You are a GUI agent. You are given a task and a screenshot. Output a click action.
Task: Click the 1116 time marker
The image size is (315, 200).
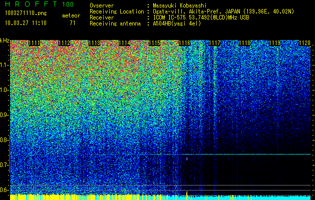click(x=184, y=43)
